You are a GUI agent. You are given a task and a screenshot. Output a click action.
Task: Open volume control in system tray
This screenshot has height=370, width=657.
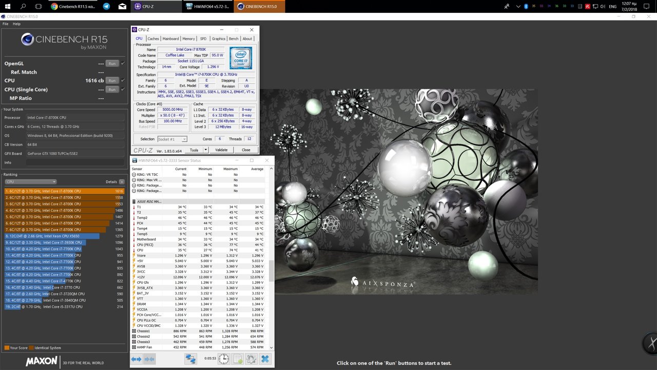(x=604, y=6)
